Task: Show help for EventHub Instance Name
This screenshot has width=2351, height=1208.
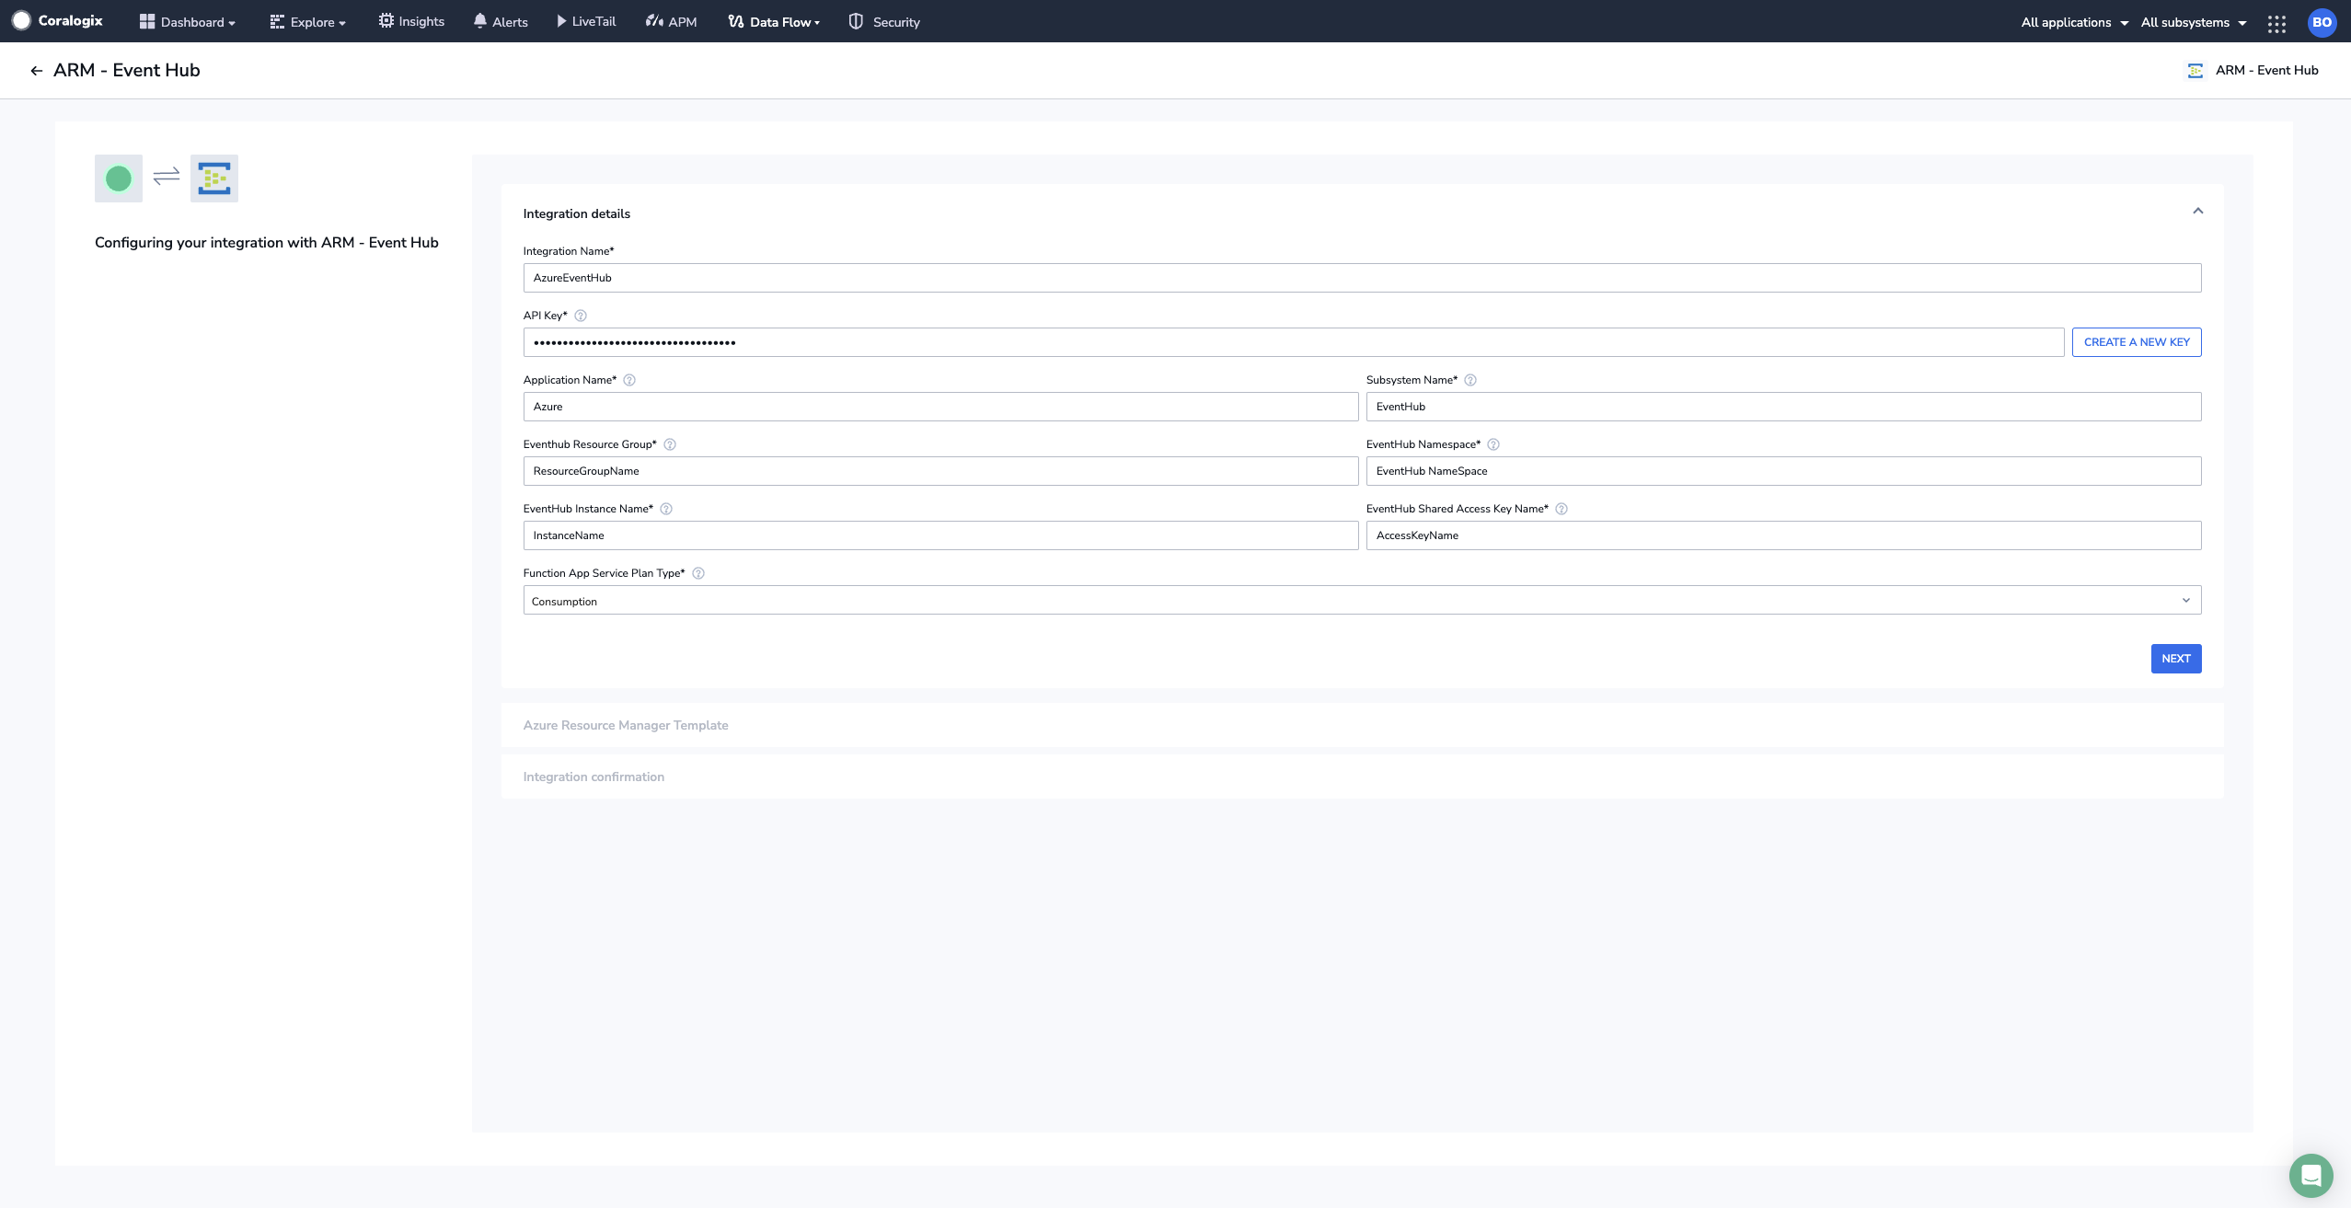Action: [666, 509]
